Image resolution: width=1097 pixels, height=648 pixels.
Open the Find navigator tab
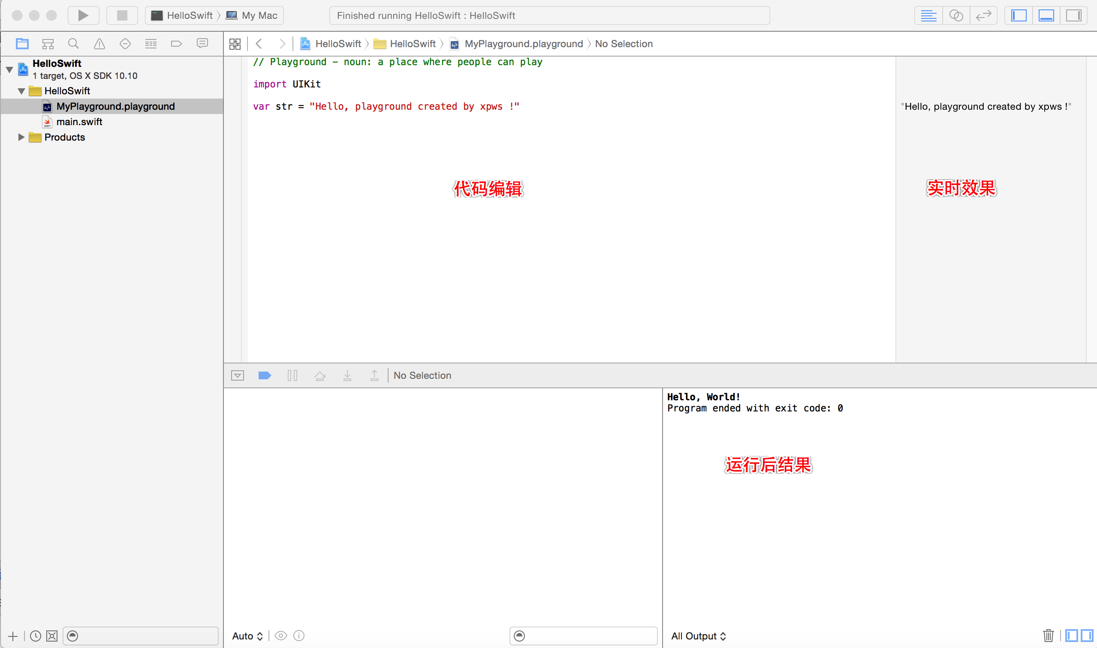click(73, 44)
